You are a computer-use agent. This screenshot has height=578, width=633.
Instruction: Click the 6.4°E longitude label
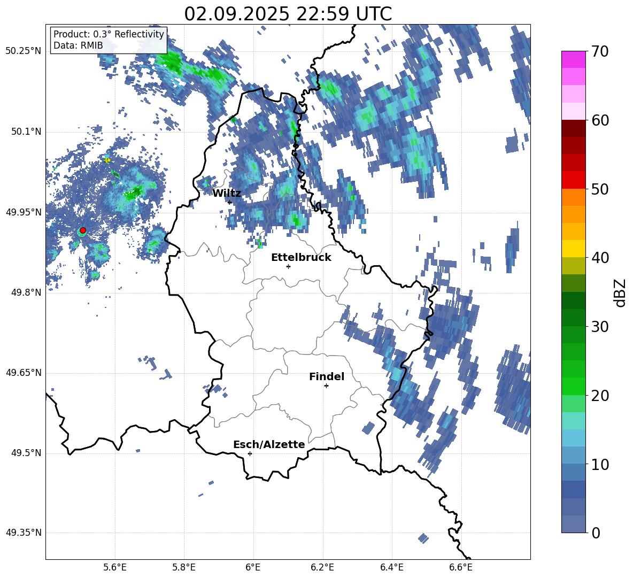pyautogui.click(x=391, y=567)
